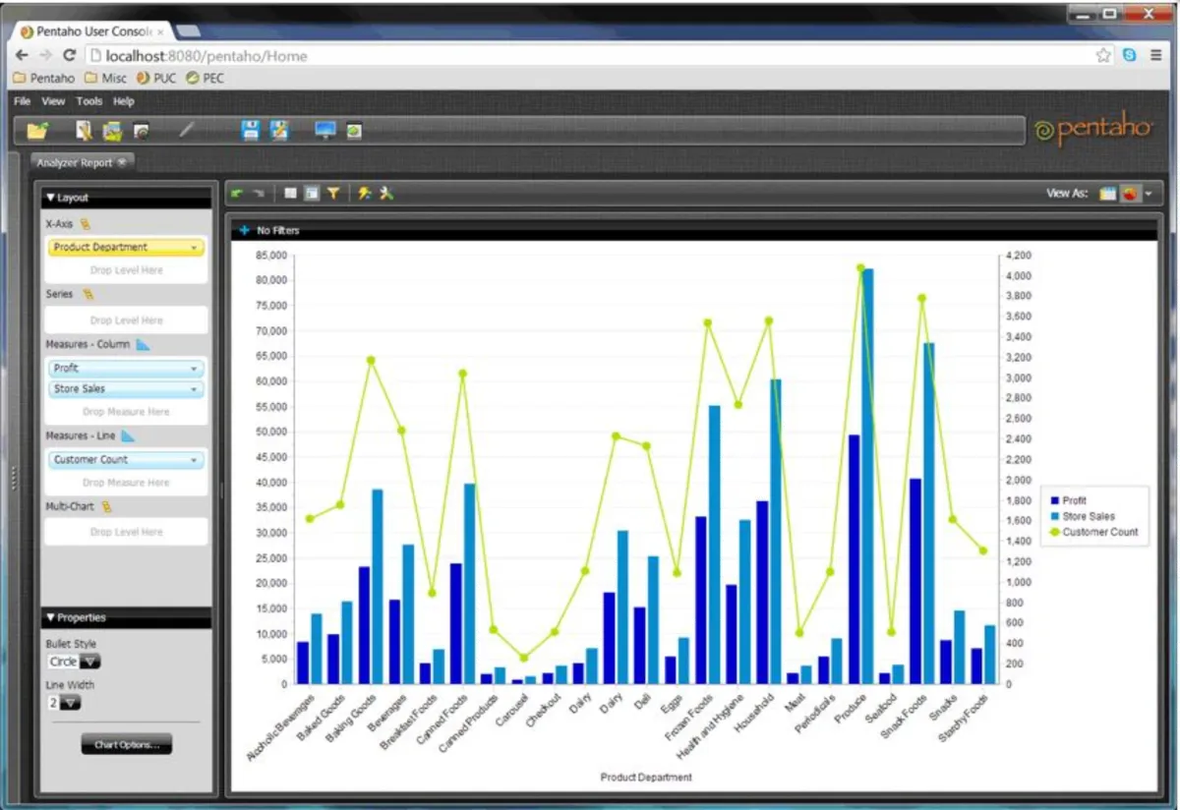This screenshot has width=1180, height=810.
Task: Click the yellow filter funnel icon
Action: coord(333,194)
